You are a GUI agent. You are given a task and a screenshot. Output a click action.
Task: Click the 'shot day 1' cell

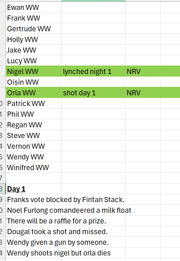(x=93, y=92)
